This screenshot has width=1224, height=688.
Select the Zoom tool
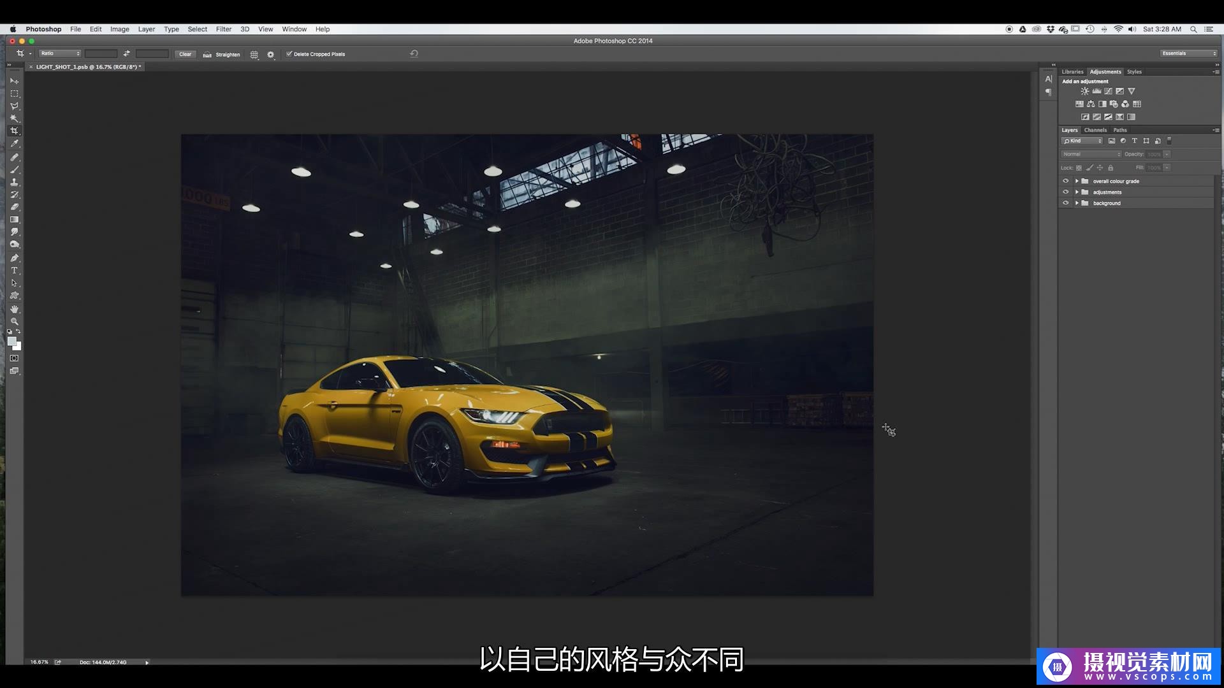click(14, 322)
